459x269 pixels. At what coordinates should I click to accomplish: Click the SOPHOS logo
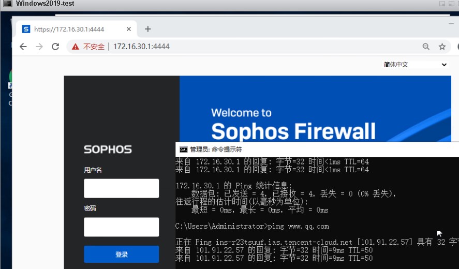coord(108,150)
